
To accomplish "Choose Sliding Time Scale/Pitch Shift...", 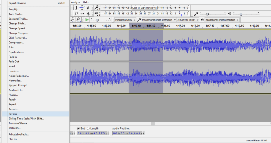I will [x=35, y=119].
